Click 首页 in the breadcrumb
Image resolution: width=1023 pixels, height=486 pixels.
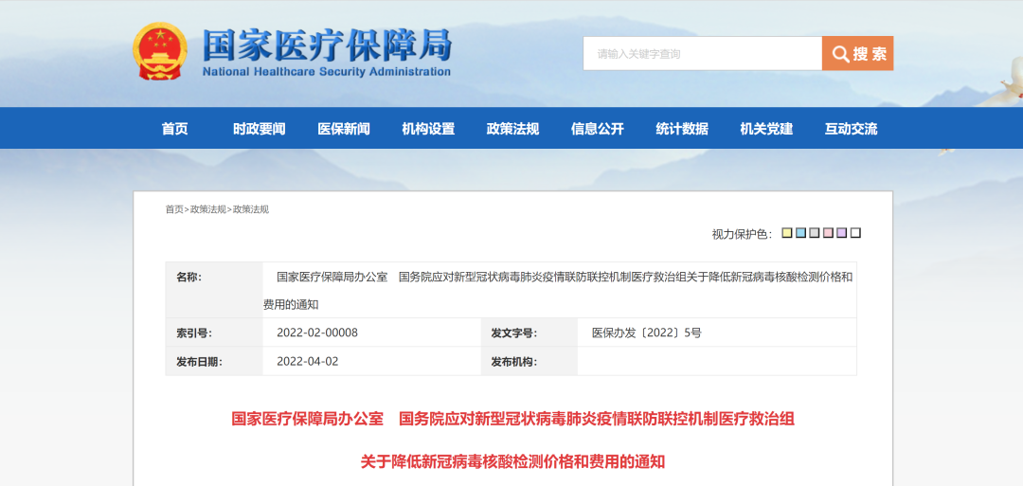(x=174, y=209)
